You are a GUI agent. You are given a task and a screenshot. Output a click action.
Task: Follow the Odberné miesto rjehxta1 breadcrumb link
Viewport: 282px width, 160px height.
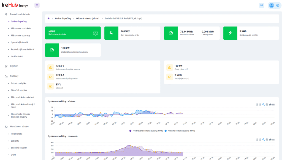tap(87, 18)
